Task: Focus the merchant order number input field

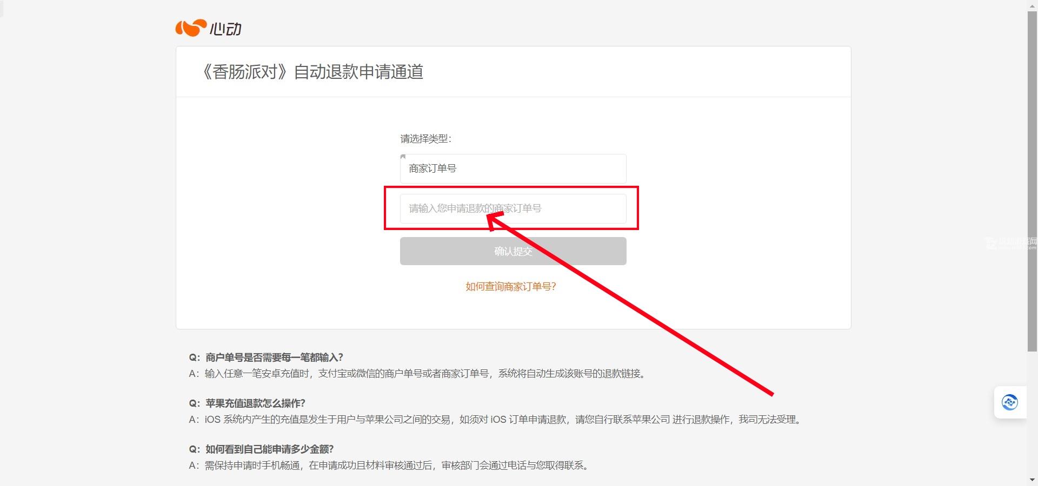Action: 513,208
